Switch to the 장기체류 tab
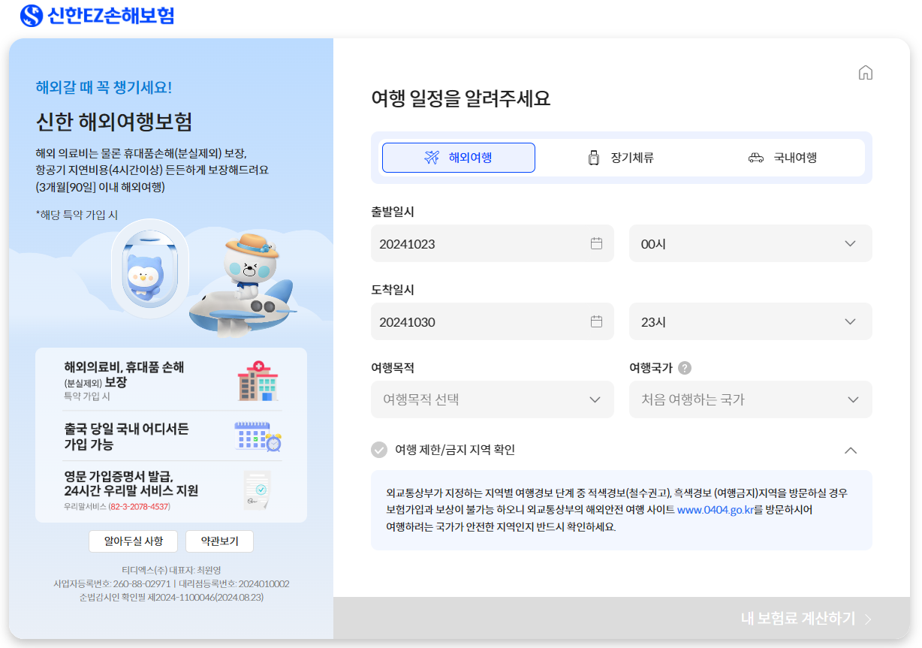 tap(621, 158)
